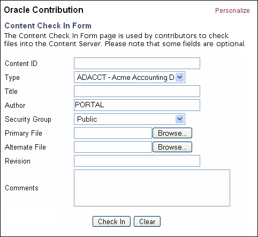
Task: Focus the Content ID text field
Action: 137,63
